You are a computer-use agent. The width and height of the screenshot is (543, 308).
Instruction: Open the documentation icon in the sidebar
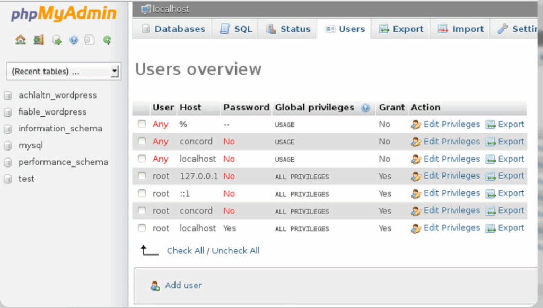click(x=90, y=39)
